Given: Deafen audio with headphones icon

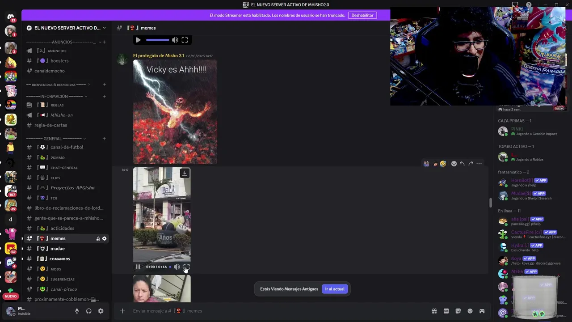Looking at the screenshot, I should tap(88, 311).
